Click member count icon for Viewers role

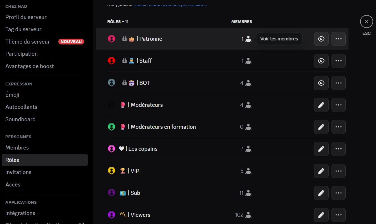[248, 215]
